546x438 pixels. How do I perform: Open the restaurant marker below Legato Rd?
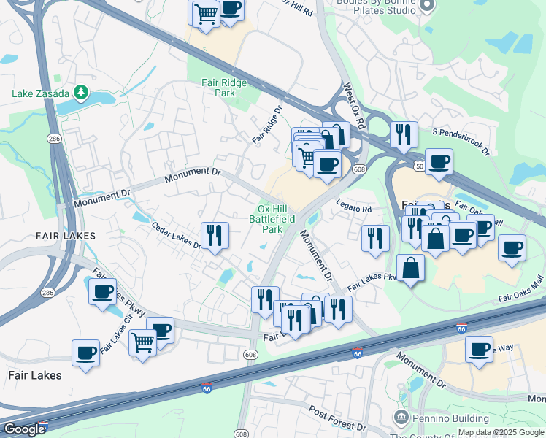pyautogui.click(x=375, y=239)
